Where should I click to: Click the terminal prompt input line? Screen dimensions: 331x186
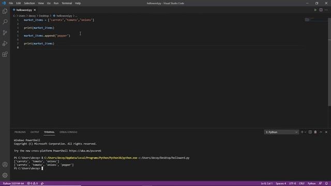pos(28,168)
